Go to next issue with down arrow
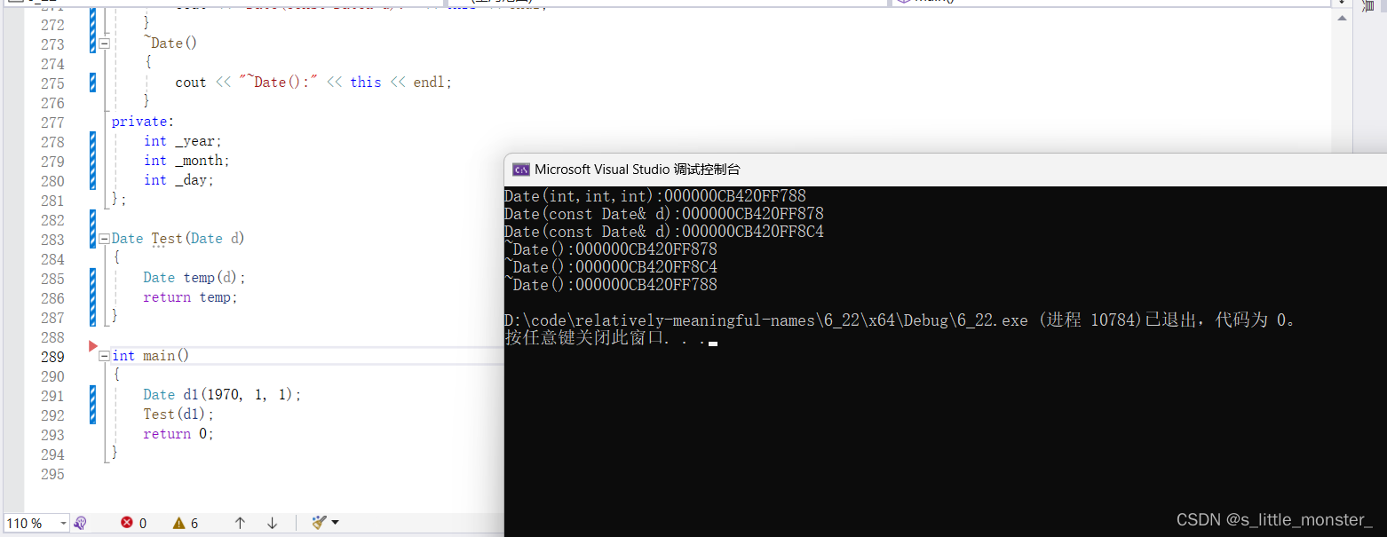This screenshot has height=537, width=1387. pos(273,523)
